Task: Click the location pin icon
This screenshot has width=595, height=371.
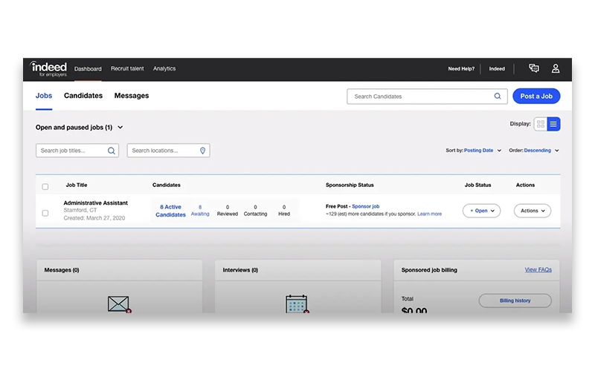Action: pyautogui.click(x=202, y=151)
